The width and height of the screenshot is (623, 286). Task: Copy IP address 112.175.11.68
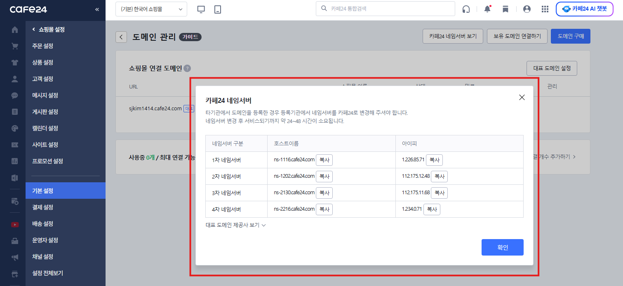pos(439,193)
